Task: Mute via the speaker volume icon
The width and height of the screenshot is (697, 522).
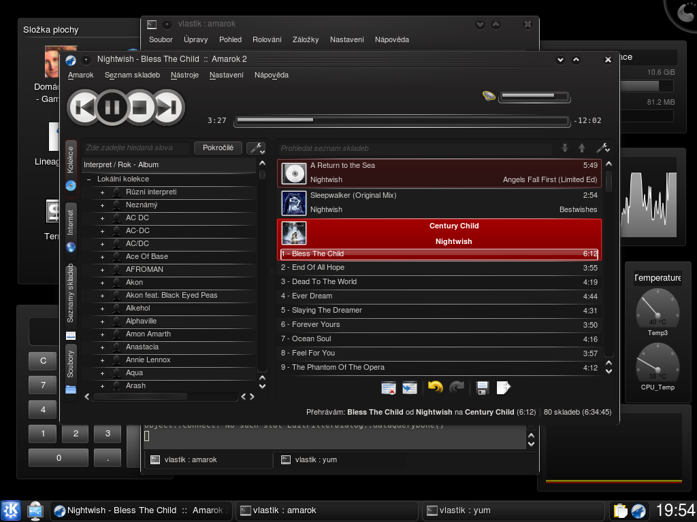Action: 489,96
